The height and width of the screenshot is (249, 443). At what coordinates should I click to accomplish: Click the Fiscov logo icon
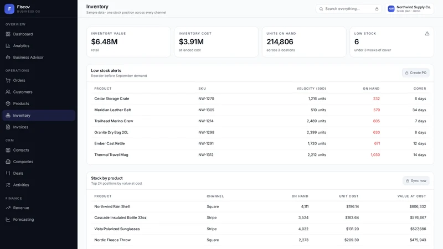pyautogui.click(x=9, y=9)
